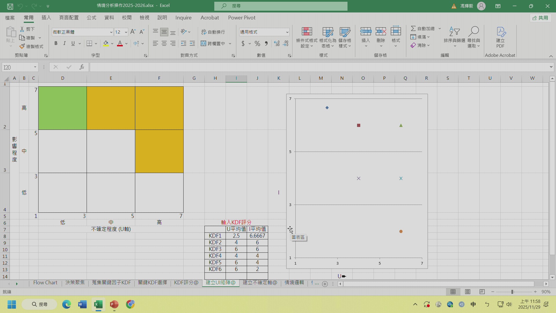Click the 複製格式 format painter button

click(31, 46)
